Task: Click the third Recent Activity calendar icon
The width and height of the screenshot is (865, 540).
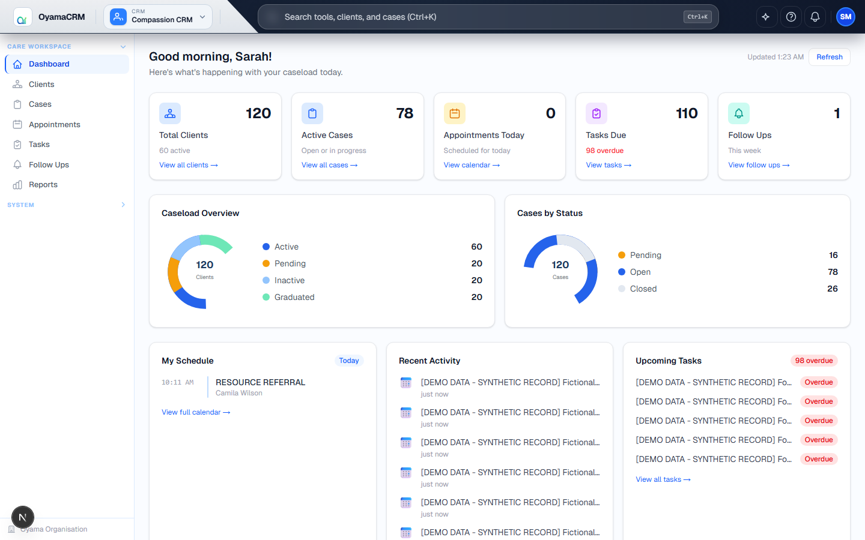Action: click(x=406, y=443)
